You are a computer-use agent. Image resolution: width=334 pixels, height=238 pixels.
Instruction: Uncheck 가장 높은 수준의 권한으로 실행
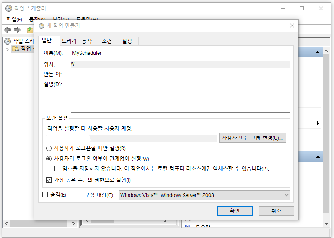pos(49,180)
